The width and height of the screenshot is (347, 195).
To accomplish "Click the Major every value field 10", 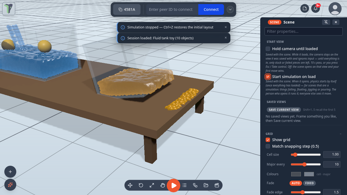I will (332, 164).
